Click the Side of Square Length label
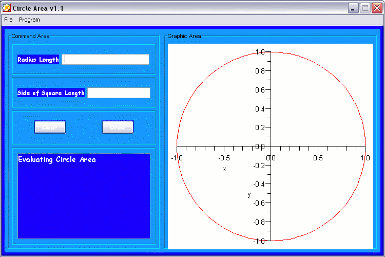 51,93
